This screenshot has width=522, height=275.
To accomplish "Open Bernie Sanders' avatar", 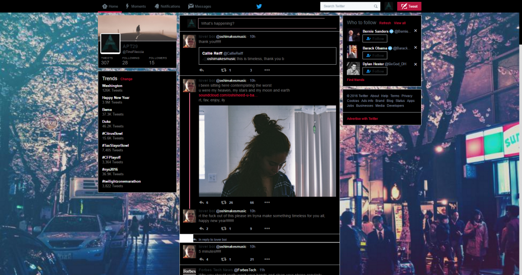I will [353, 35].
